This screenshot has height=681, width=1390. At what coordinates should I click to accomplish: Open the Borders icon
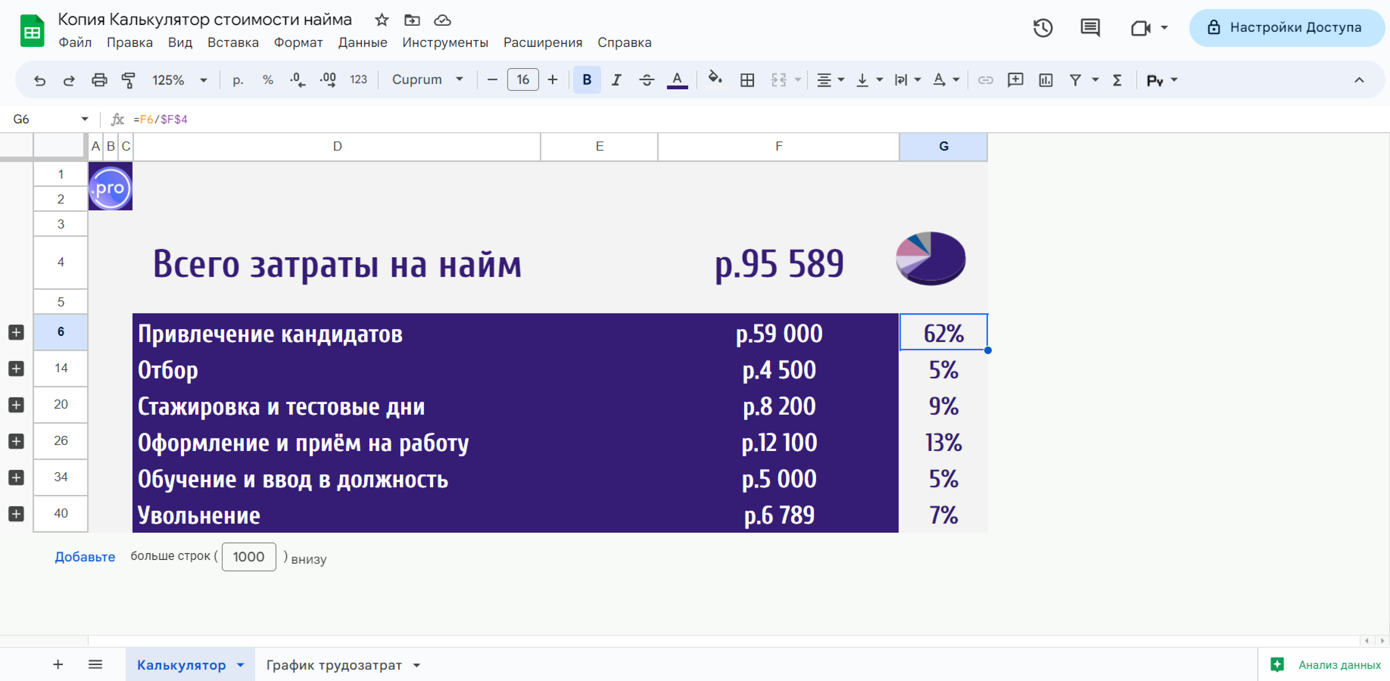[747, 80]
